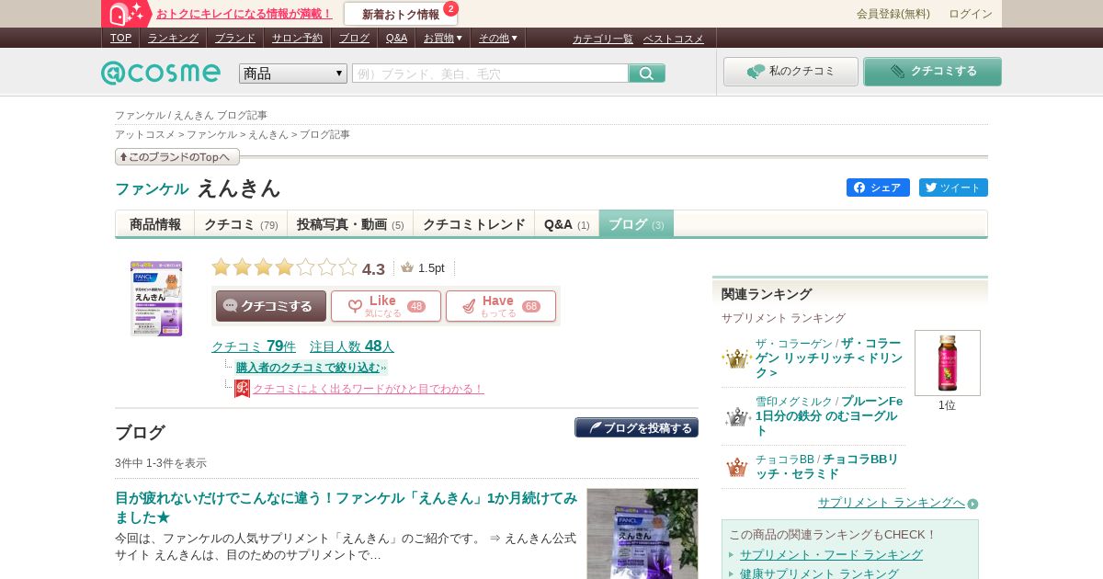Click the @cosme logo

pos(161,73)
